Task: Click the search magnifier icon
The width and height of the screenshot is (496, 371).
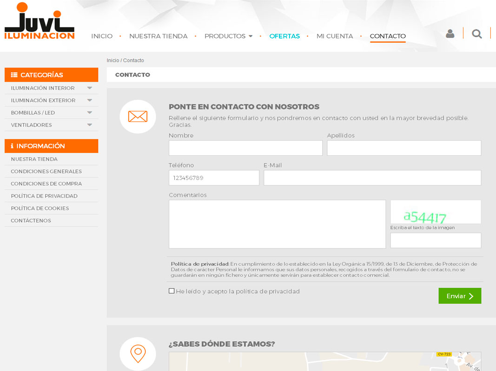Action: (476, 34)
